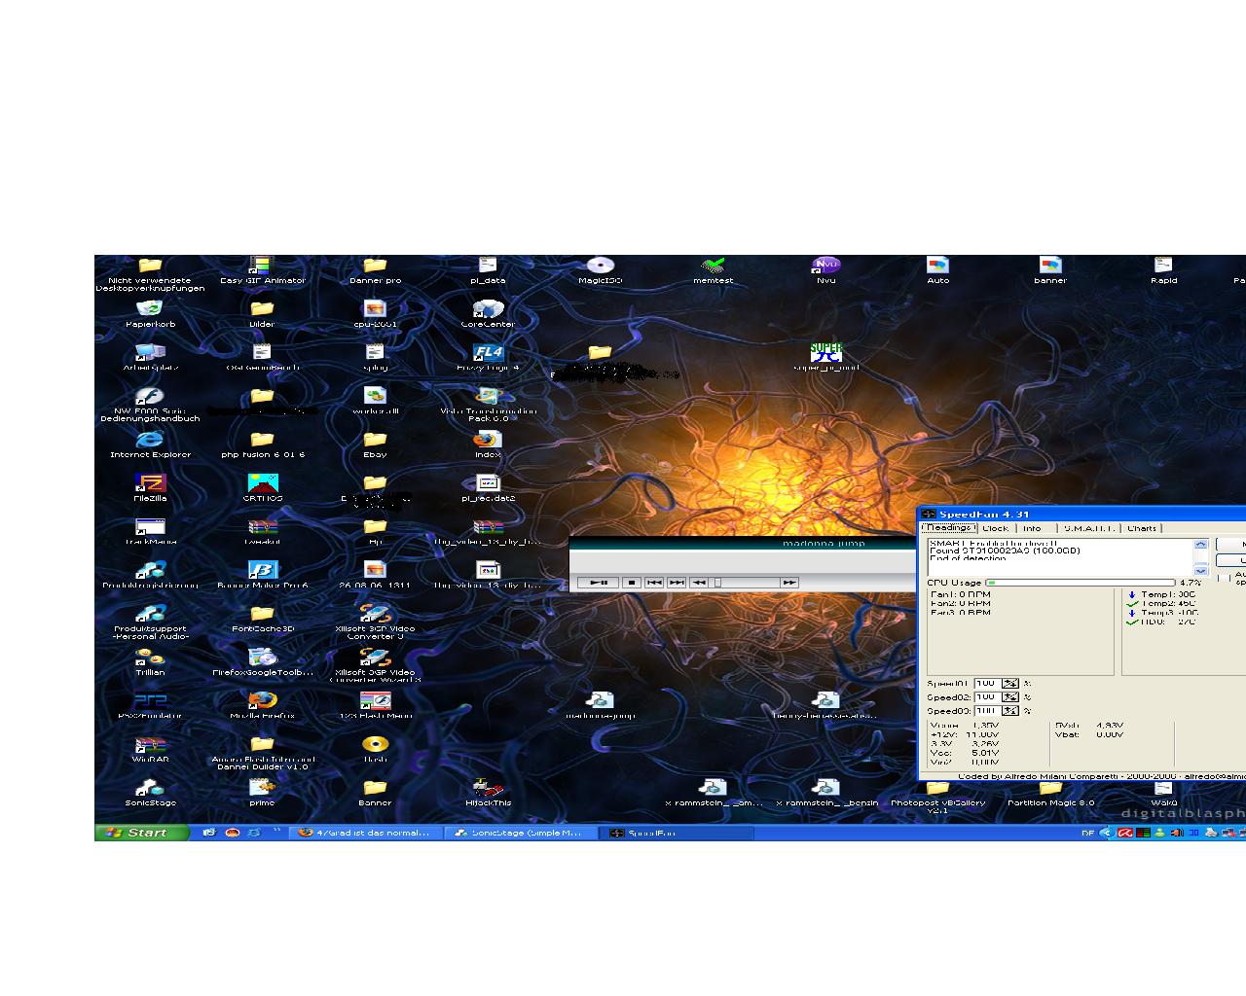Open the FileZilla desktop icon
This screenshot has height=996, width=1246.
tap(150, 483)
